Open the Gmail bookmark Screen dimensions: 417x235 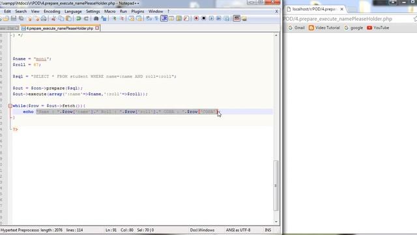pos(296,27)
